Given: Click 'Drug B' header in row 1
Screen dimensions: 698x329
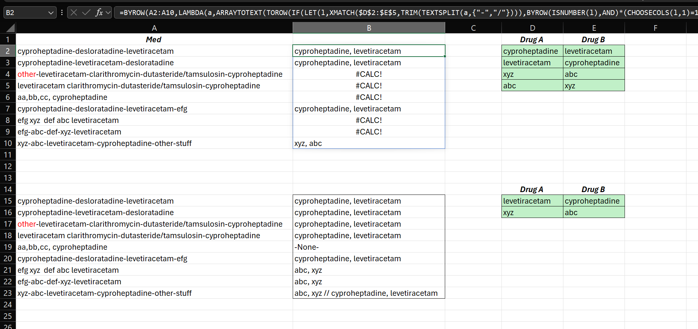Looking at the screenshot, I should (x=594, y=39).
